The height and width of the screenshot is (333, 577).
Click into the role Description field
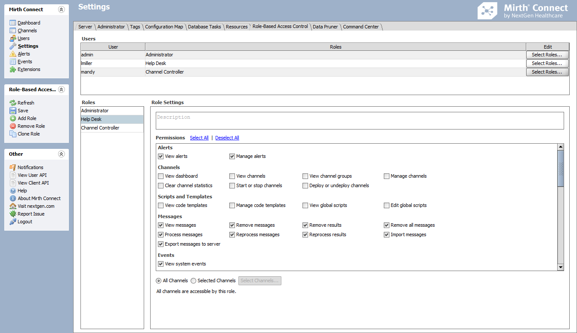[x=359, y=120]
